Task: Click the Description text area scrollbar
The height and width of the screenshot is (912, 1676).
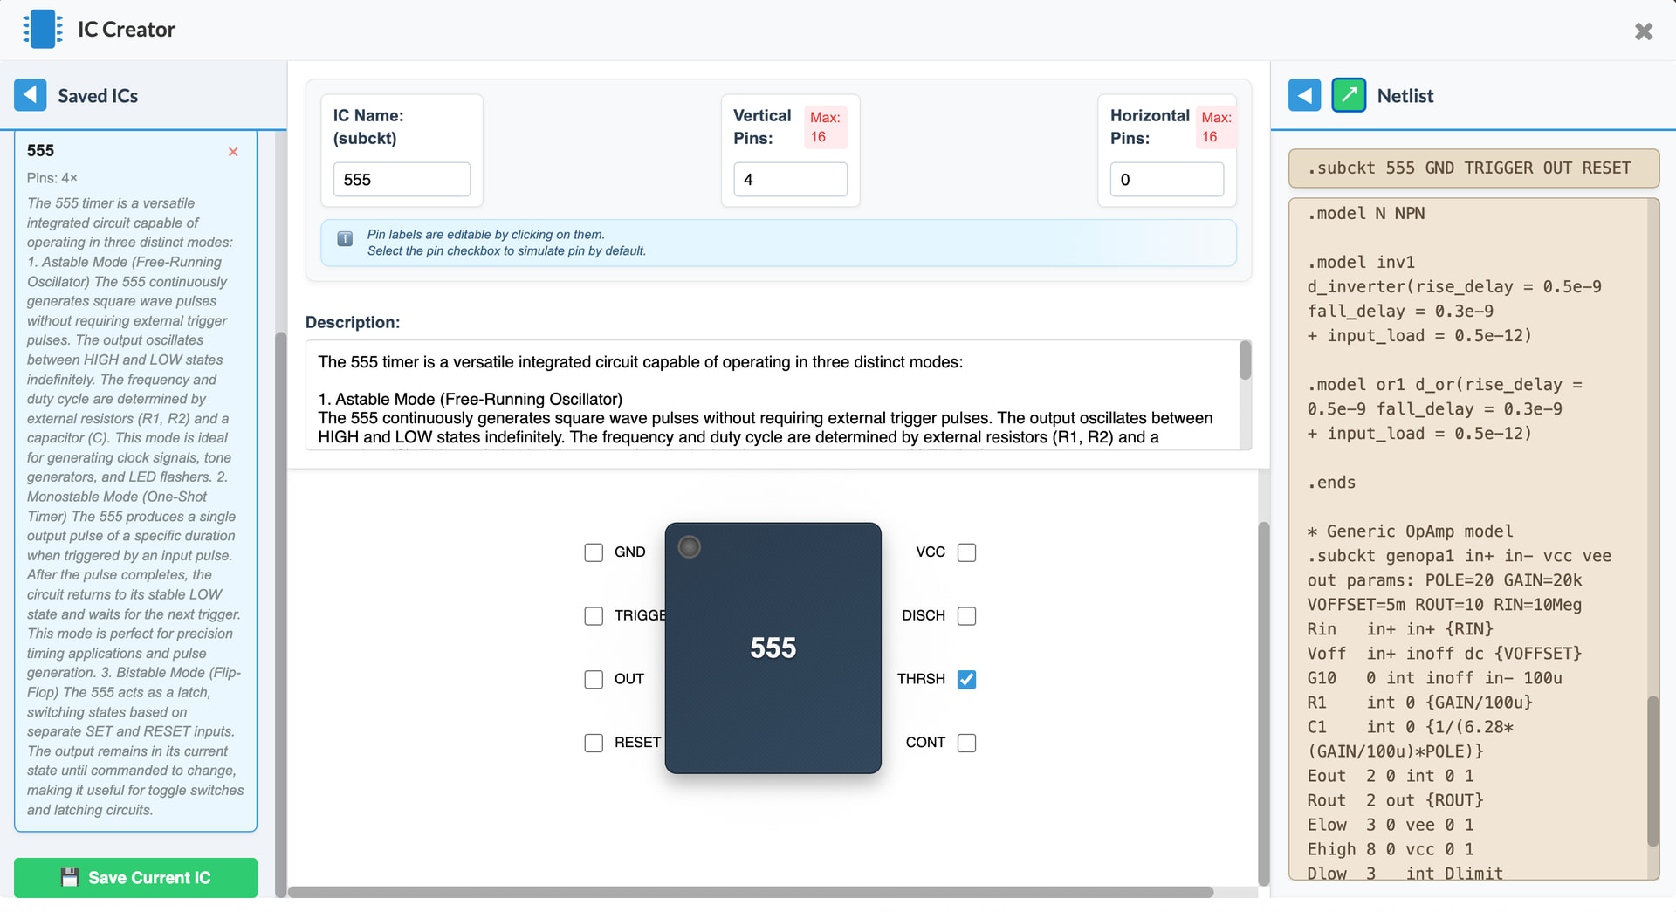Action: point(1245,360)
